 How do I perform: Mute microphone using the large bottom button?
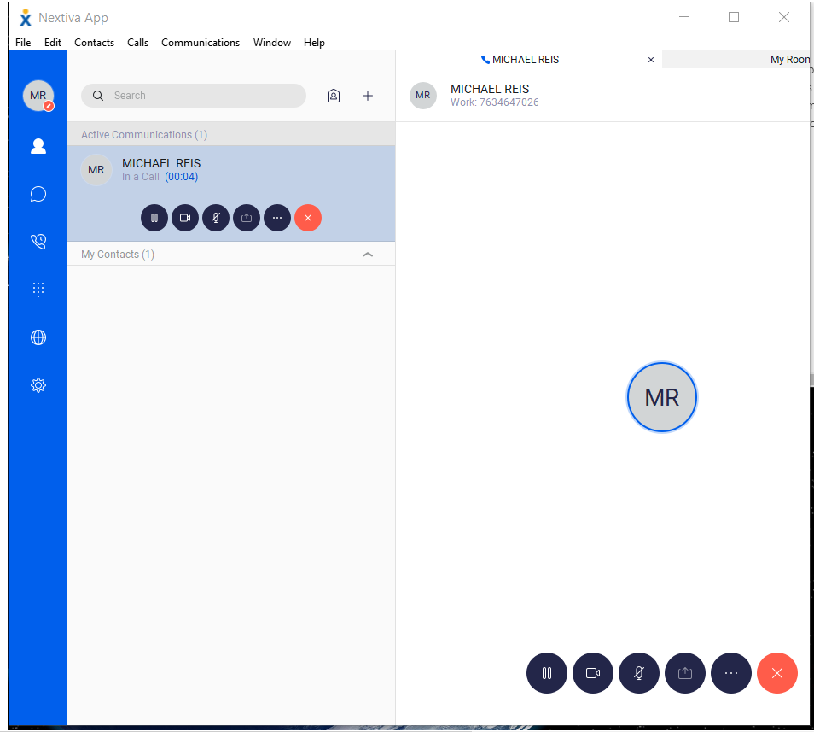[x=639, y=673]
